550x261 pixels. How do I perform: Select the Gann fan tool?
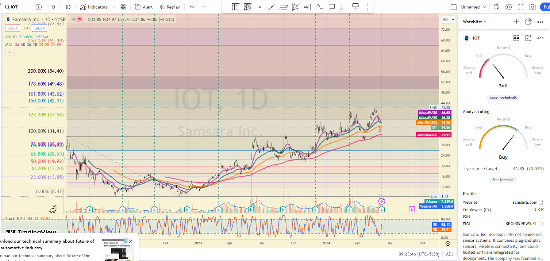pos(296,7)
